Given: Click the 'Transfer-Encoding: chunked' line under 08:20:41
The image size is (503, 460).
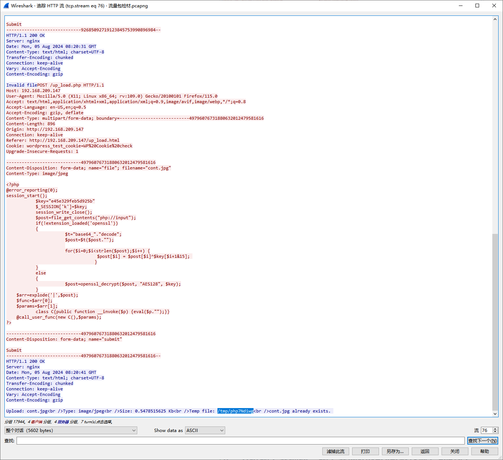Looking at the screenshot, I should (x=39, y=383).
